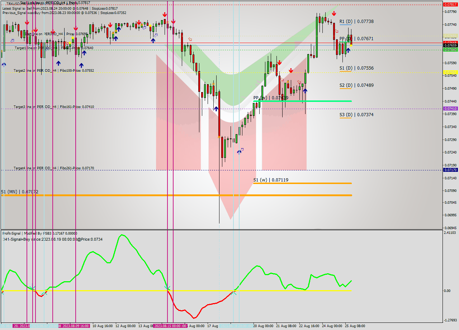Click the purple outlined up arrow near the 17 Aug low
Screen dimensions: 459x330
click(x=240, y=151)
